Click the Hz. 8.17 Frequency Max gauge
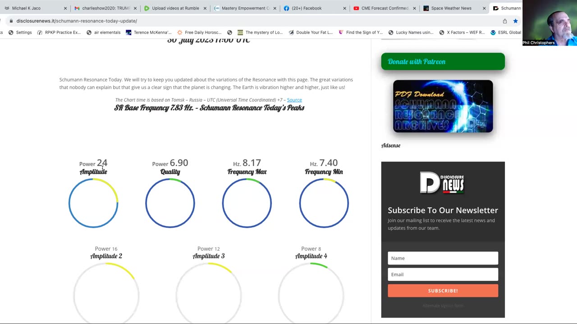577x324 pixels. click(247, 203)
